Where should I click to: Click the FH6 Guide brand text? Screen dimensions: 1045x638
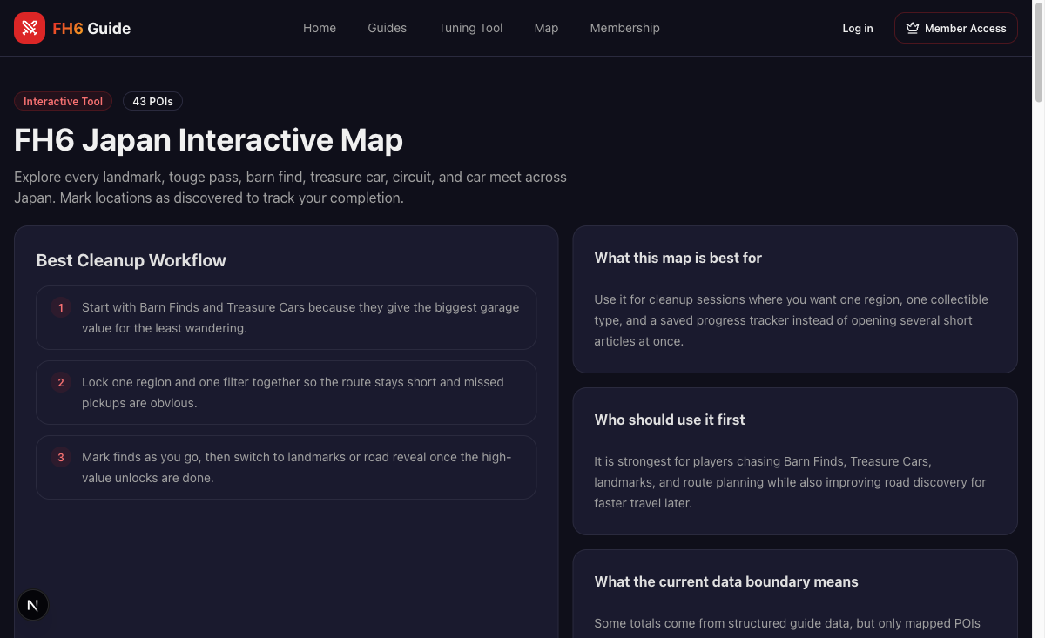coord(91,28)
